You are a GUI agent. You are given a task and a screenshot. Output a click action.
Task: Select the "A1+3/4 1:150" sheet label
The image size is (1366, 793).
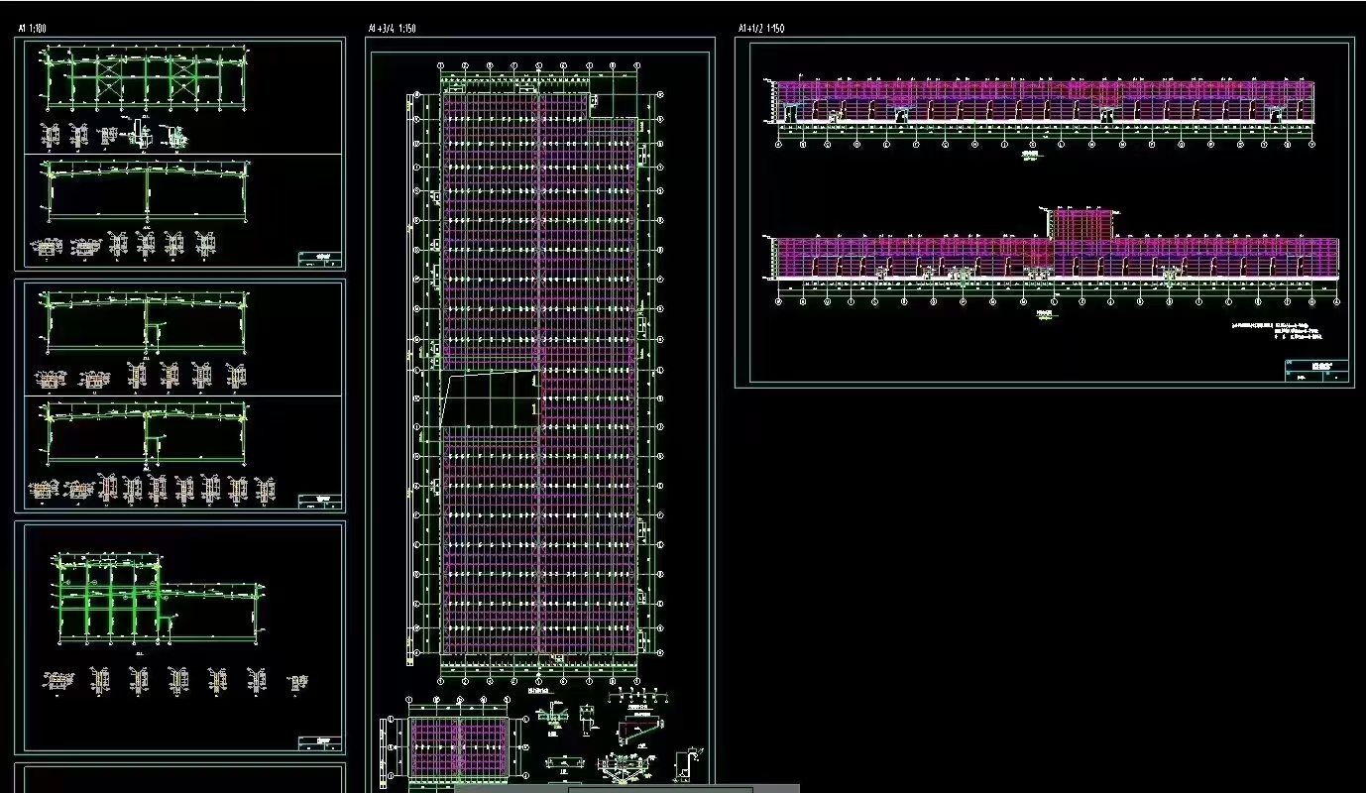(392, 29)
